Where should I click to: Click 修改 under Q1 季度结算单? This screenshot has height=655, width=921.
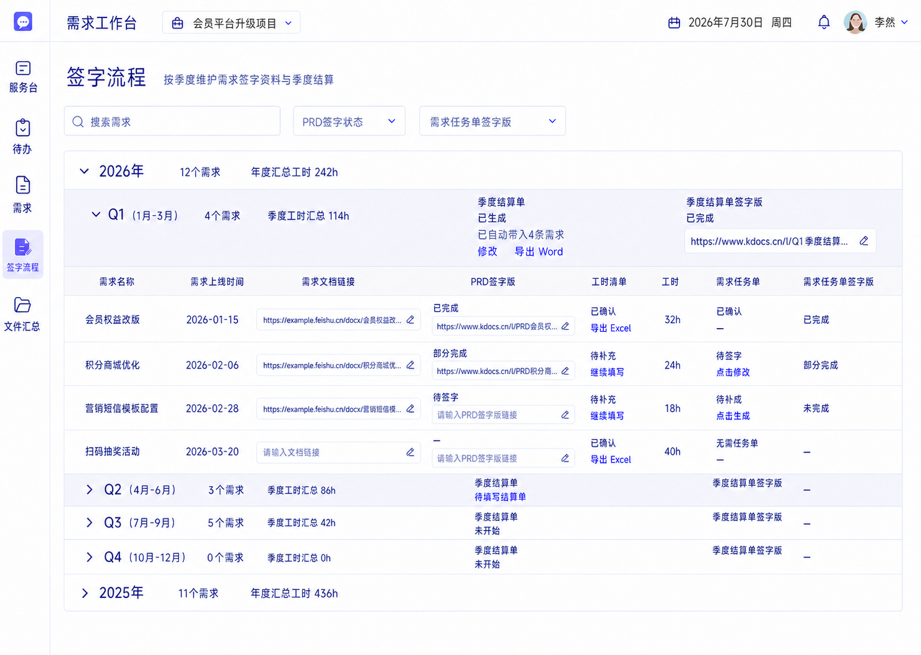[x=487, y=251]
